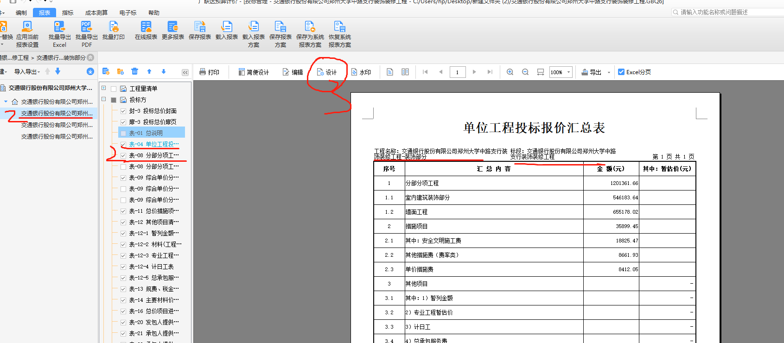Click the 导出 export button
The image size is (784, 343).
tap(592, 72)
